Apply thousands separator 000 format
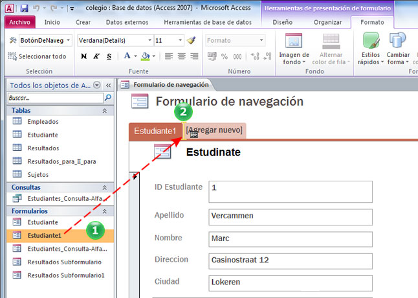Image resolution: width=418 pixels, height=298 pixels. 237,56
